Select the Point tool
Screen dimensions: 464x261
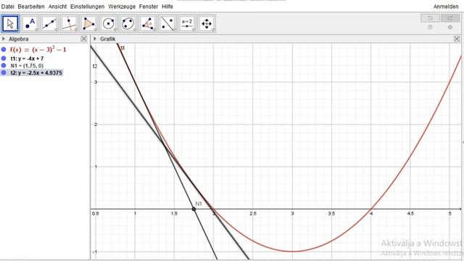[30, 24]
